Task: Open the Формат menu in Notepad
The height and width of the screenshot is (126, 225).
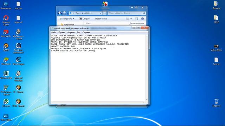Action: [x=71, y=33]
